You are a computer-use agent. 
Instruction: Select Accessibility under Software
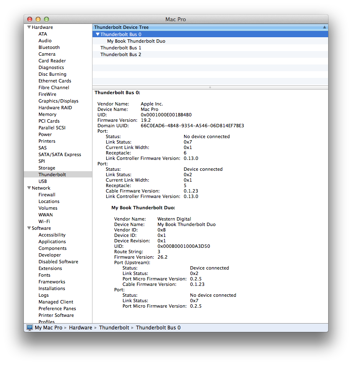[52, 235]
